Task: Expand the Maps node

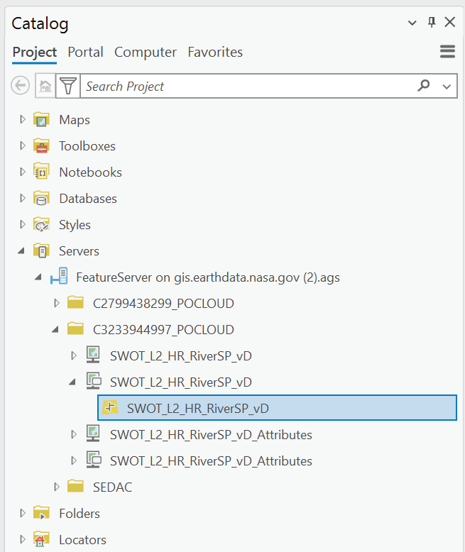Action: click(x=23, y=119)
